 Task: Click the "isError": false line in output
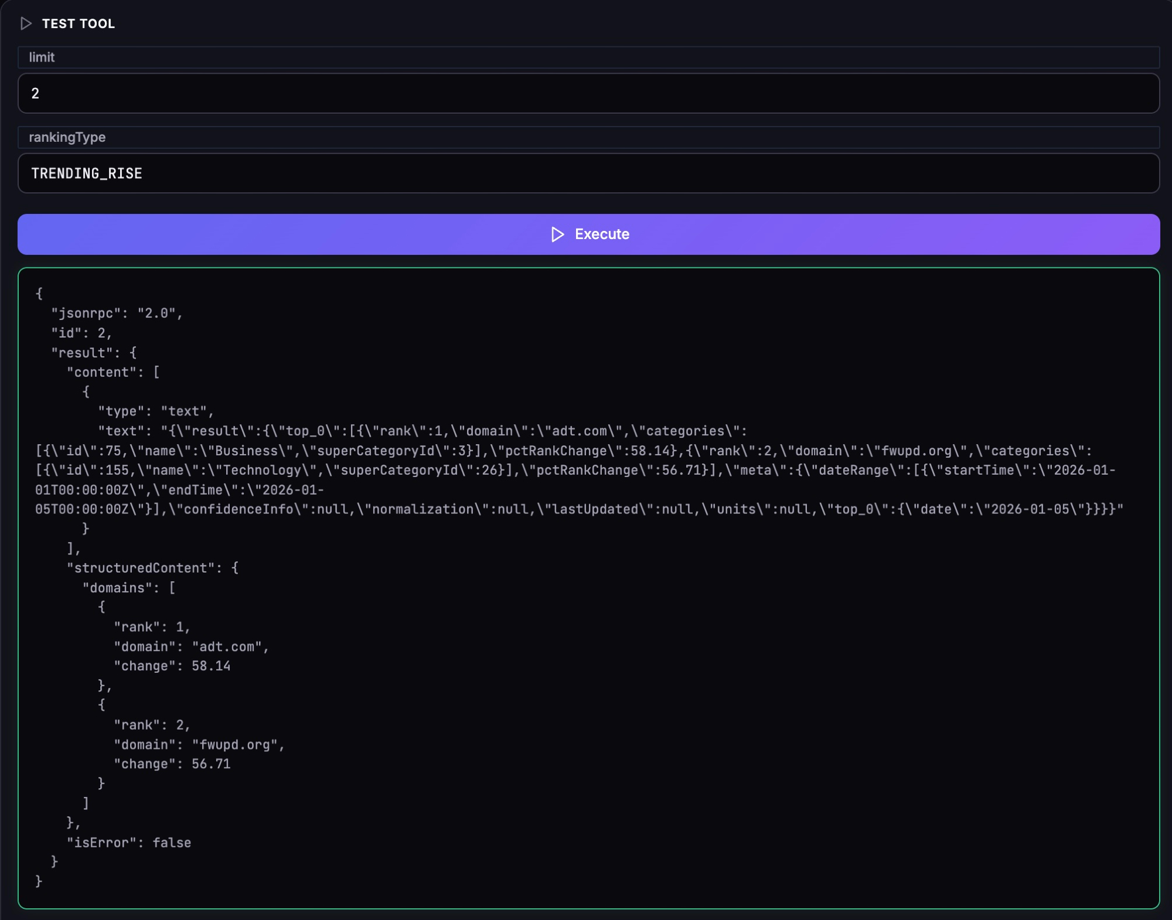click(129, 843)
